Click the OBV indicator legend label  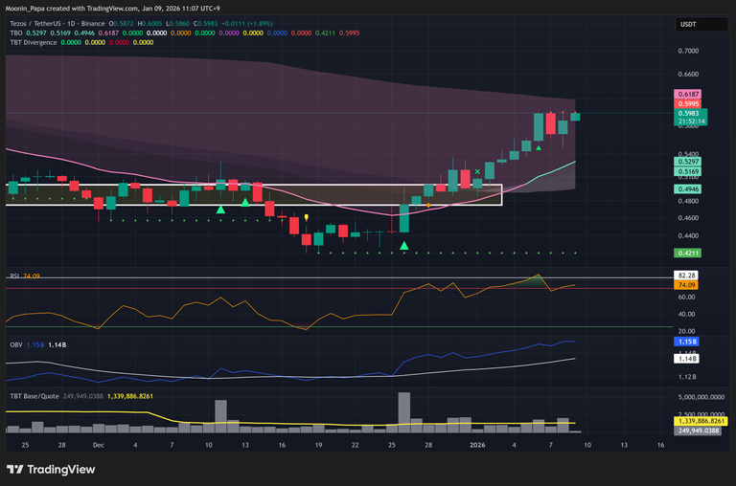pyautogui.click(x=14, y=342)
